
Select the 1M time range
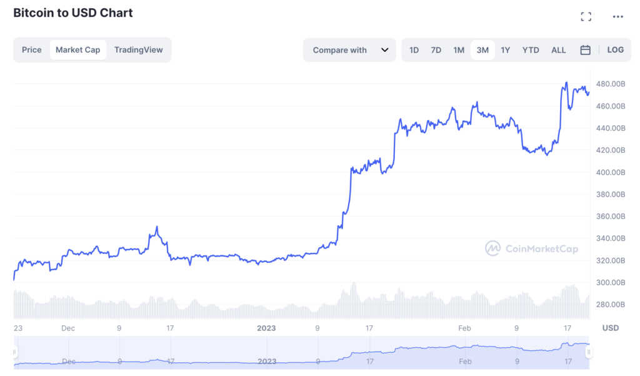[x=459, y=50]
